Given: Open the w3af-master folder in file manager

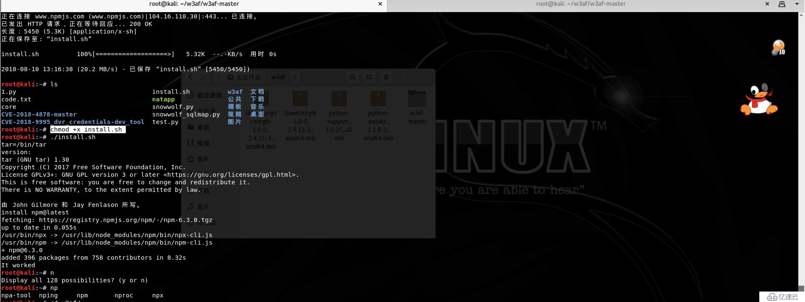Looking at the screenshot, I should [417, 107].
